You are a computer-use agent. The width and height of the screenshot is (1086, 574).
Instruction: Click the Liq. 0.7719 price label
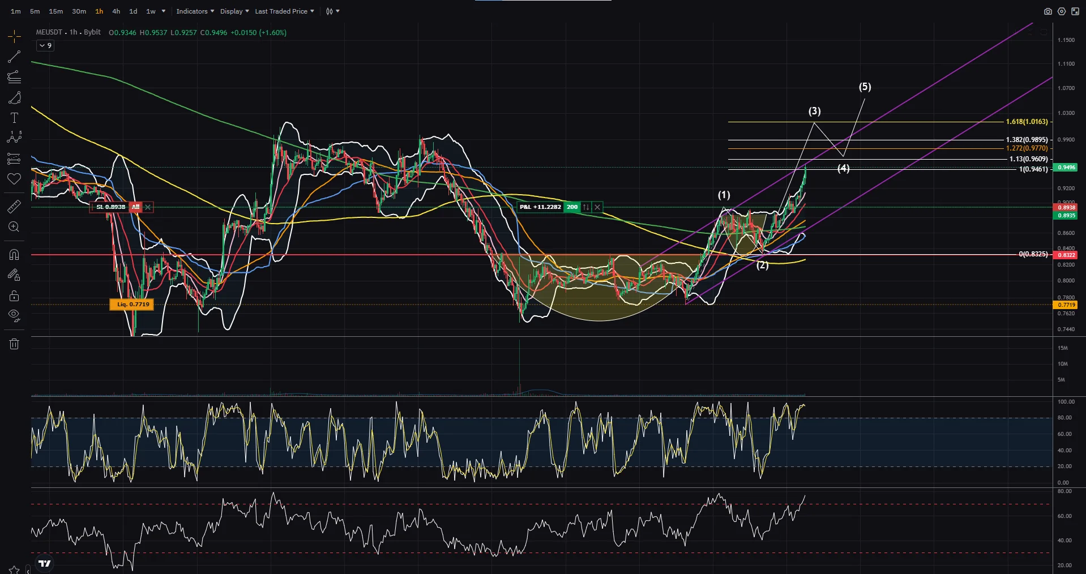coord(133,305)
